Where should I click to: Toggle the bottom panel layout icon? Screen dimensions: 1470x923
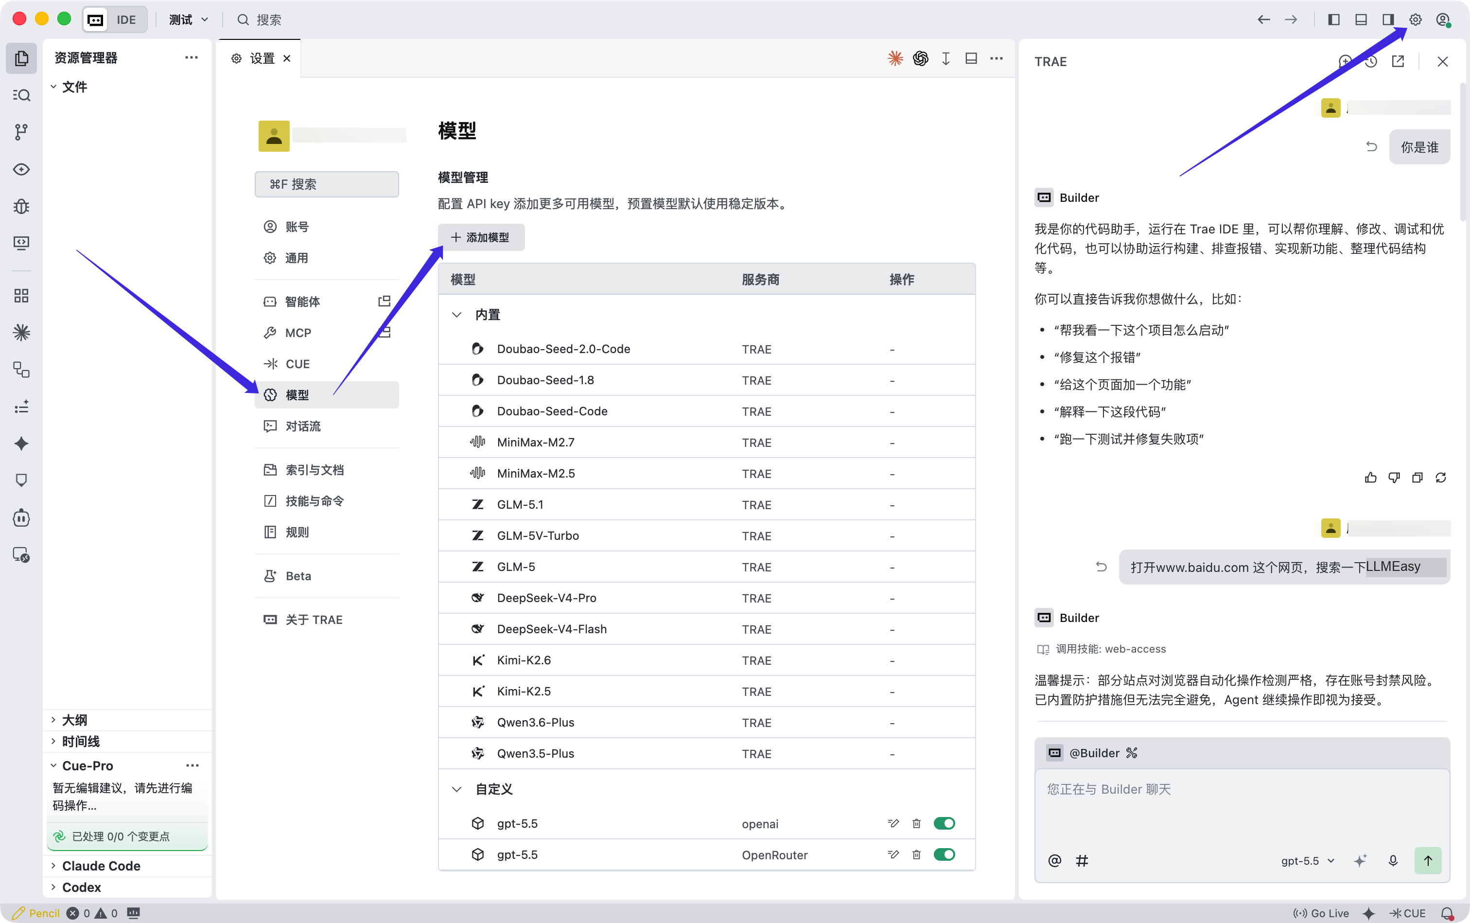pos(1361,19)
